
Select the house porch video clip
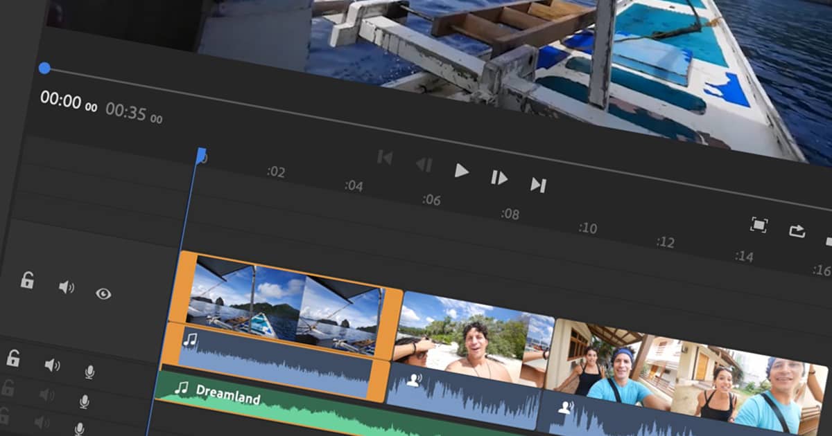[686, 377]
